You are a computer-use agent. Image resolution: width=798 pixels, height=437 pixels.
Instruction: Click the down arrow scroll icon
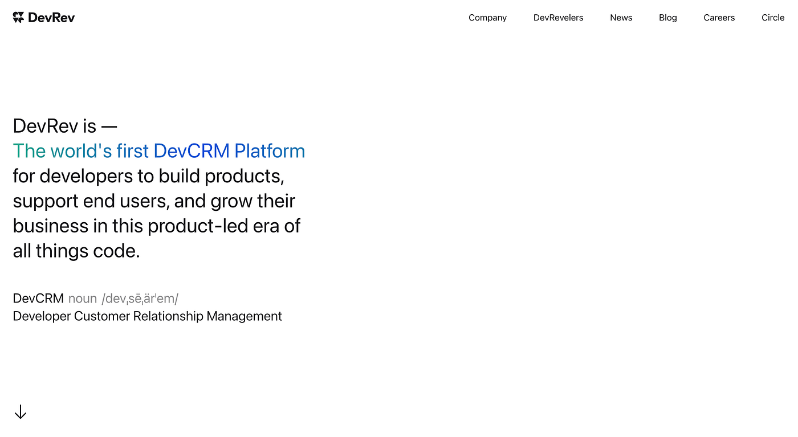coord(21,412)
